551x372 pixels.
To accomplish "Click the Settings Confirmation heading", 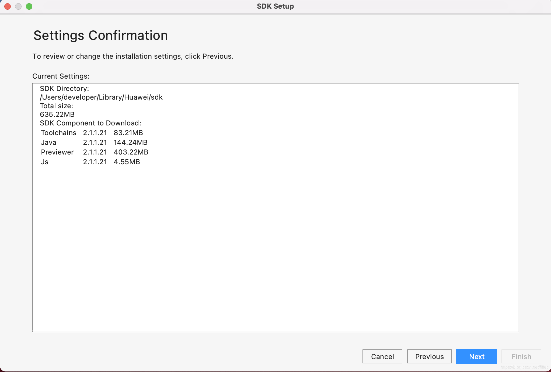I will (x=100, y=35).
